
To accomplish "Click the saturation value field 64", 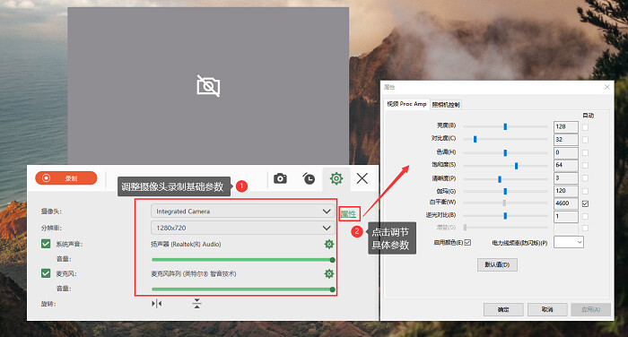I will click(x=566, y=165).
